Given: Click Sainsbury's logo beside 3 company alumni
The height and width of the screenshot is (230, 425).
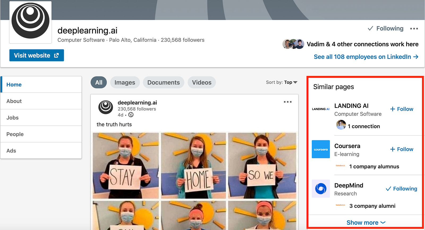Looking at the screenshot, I should 340,205.
